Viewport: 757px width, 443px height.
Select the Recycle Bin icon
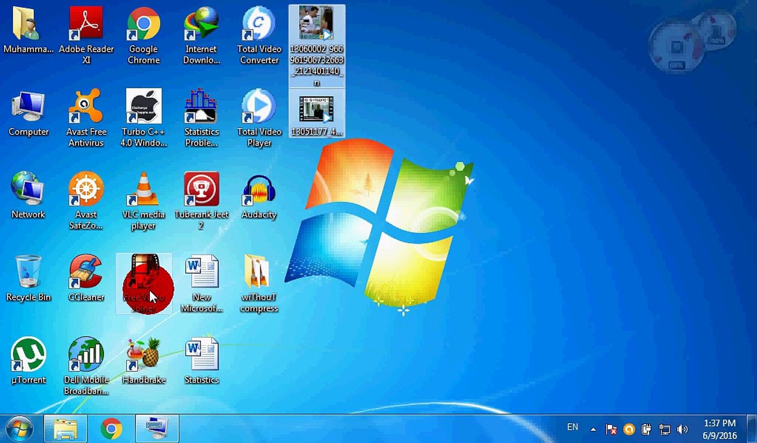(28, 279)
